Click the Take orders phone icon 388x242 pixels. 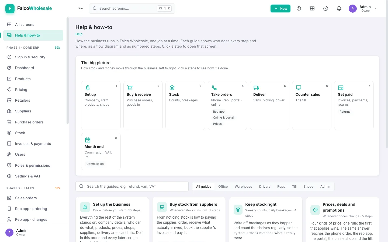point(214,88)
